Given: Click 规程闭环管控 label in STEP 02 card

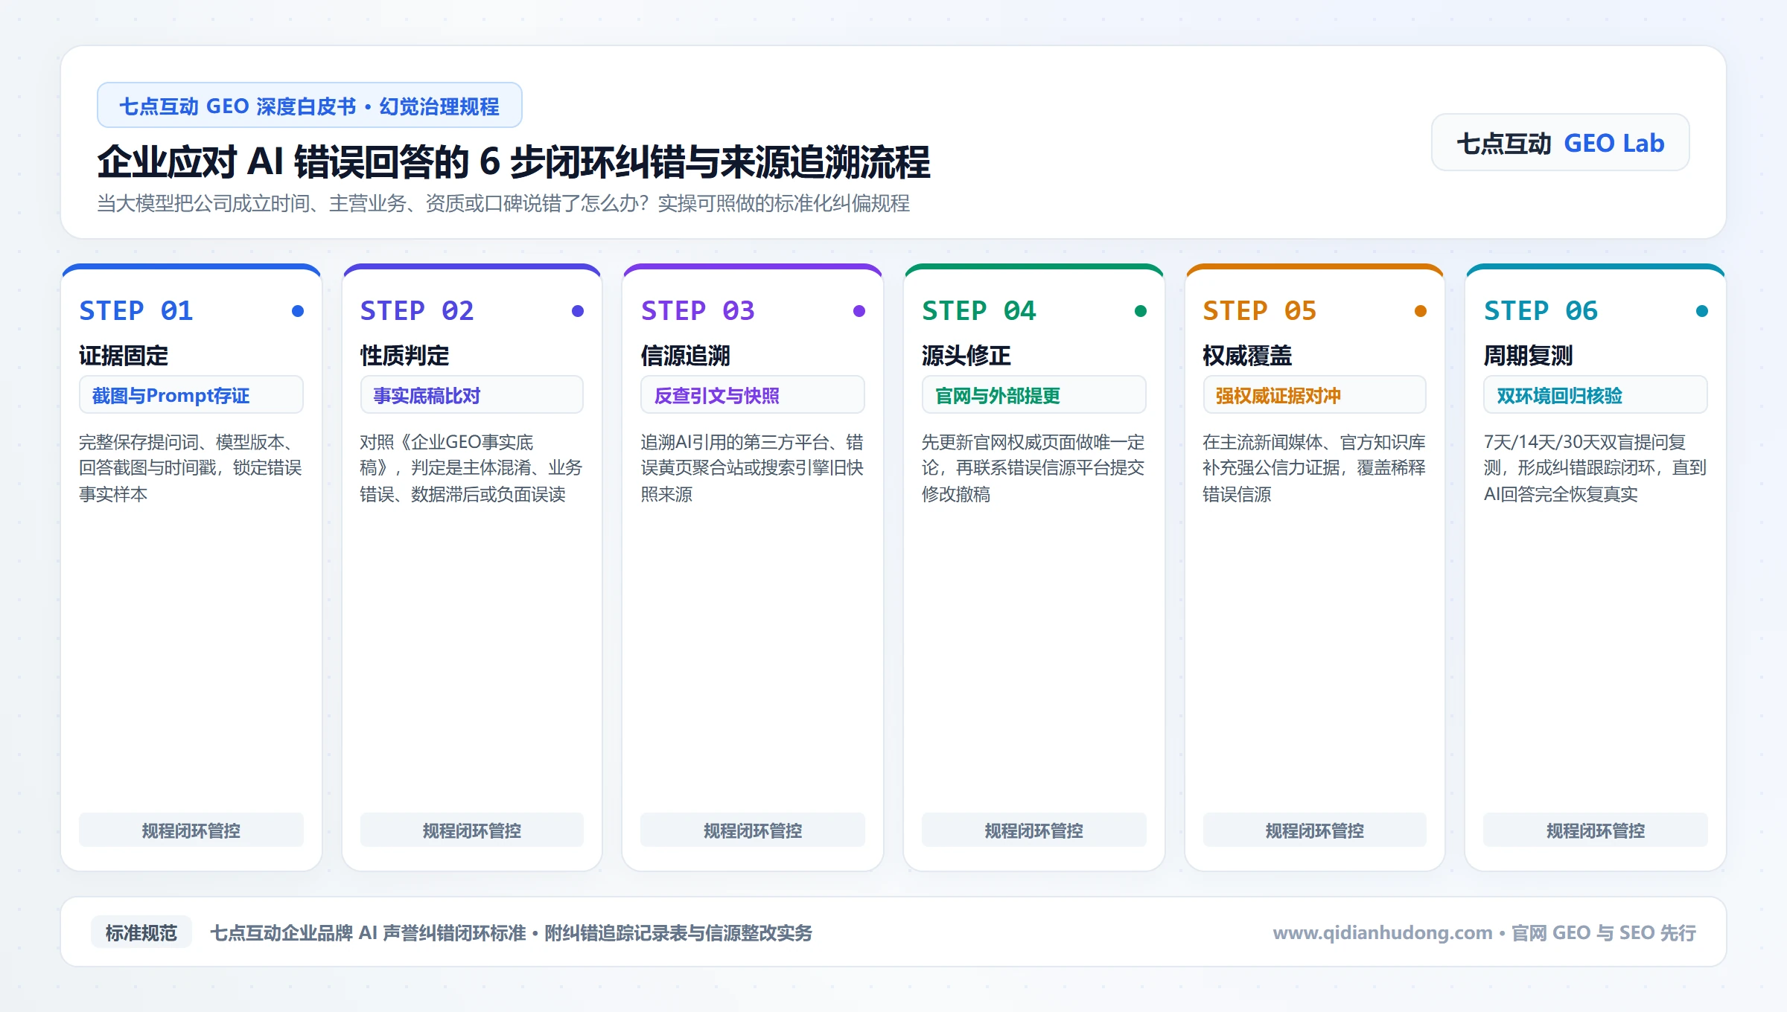Looking at the screenshot, I should click(472, 830).
